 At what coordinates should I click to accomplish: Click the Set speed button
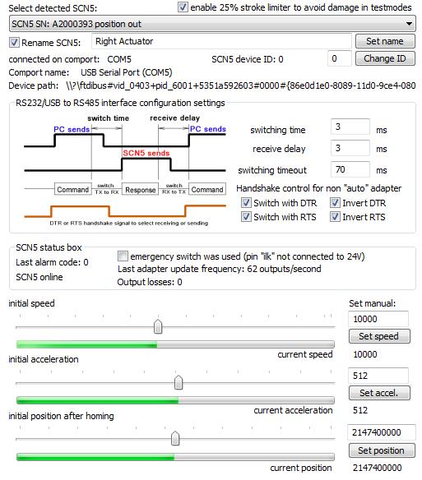[x=379, y=336]
